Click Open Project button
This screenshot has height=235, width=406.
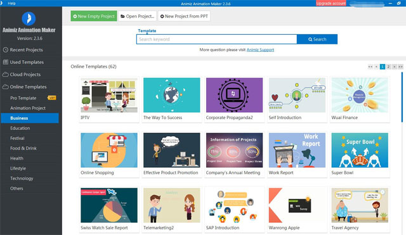click(138, 16)
